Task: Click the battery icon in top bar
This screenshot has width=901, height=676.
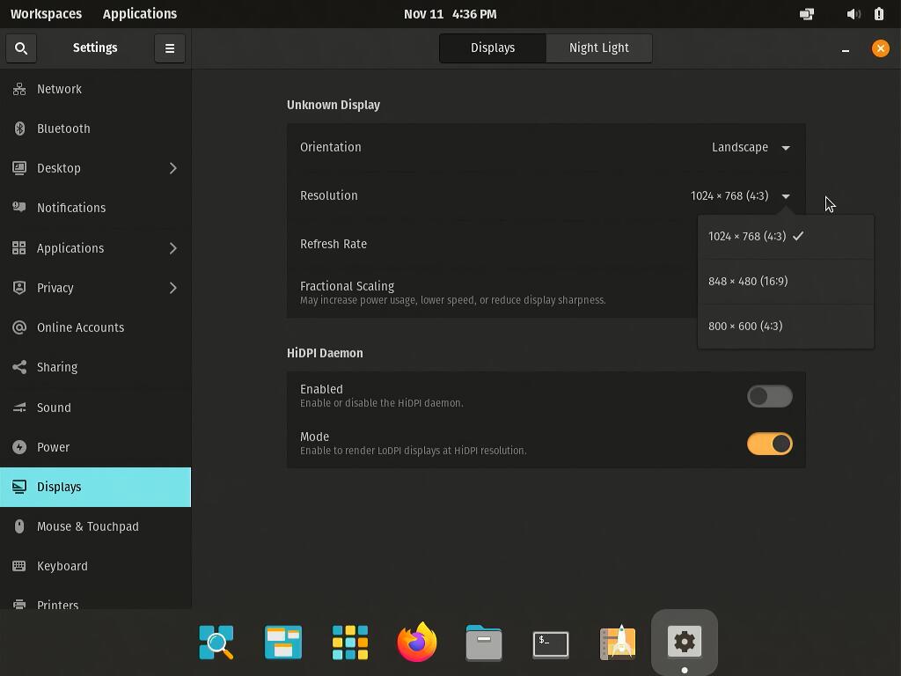Action: (879, 14)
